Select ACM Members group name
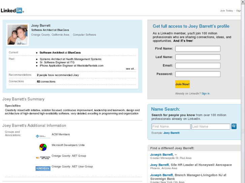This screenshot has width=245, height=183. tap(61, 134)
